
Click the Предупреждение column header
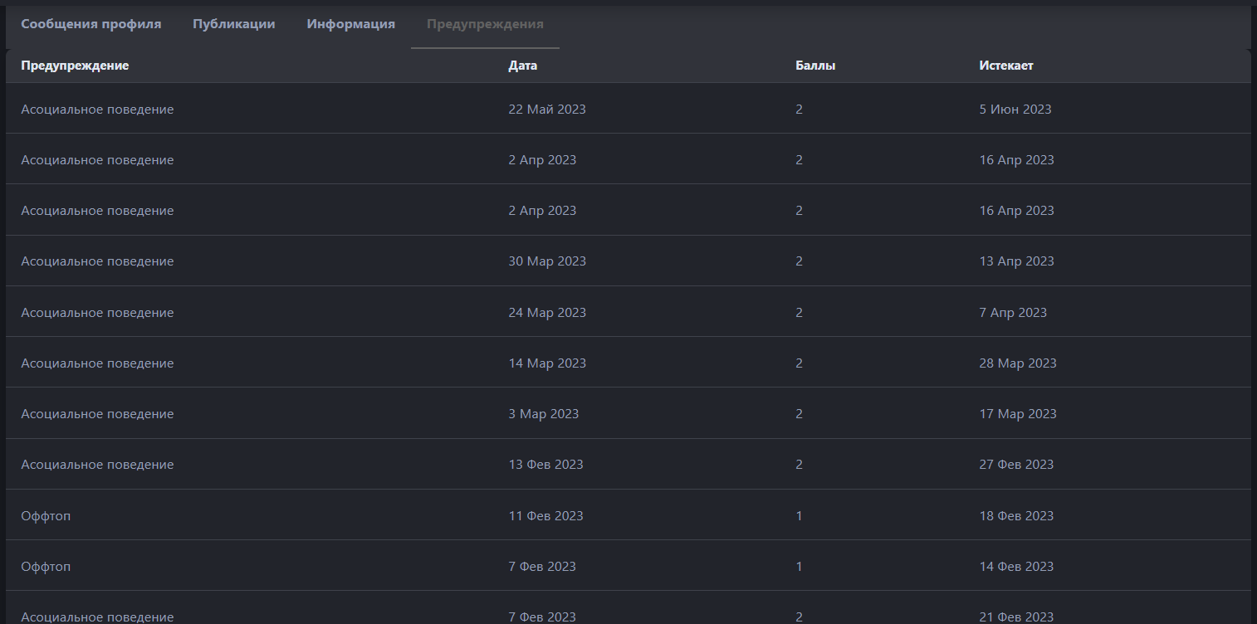click(x=75, y=66)
